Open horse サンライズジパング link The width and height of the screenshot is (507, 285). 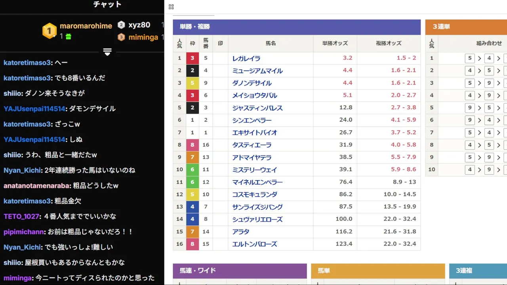point(257,207)
